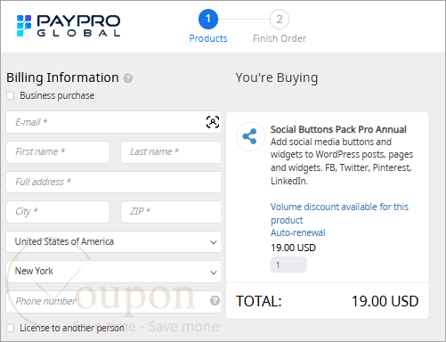Go to the Products step label
Image resolution: width=446 pixels, height=342 pixels.
(x=208, y=38)
